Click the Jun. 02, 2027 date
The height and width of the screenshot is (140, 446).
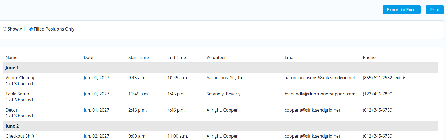96,136
